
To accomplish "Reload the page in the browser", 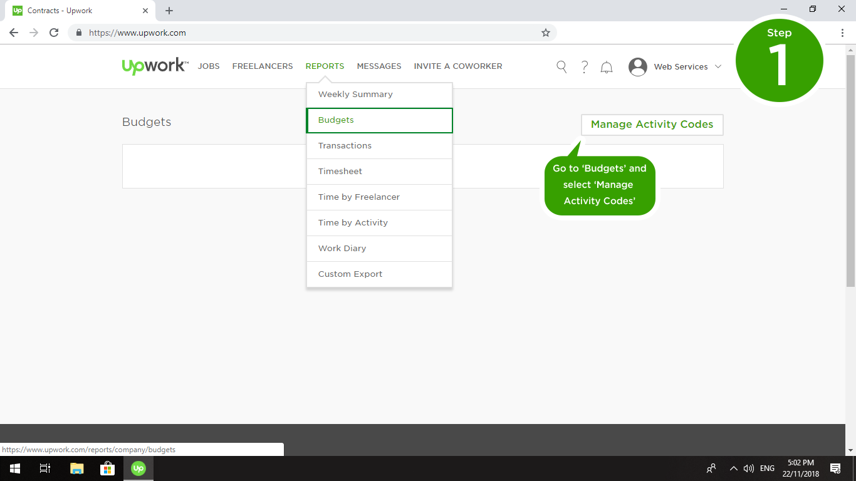I will click(54, 33).
